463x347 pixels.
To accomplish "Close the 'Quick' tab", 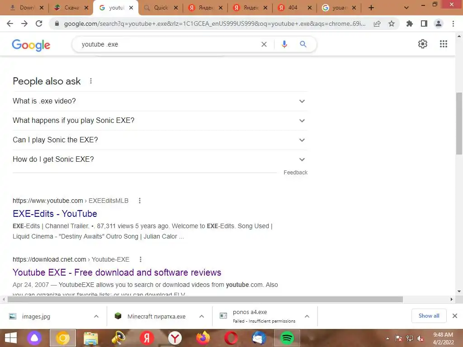I will coord(176,8).
